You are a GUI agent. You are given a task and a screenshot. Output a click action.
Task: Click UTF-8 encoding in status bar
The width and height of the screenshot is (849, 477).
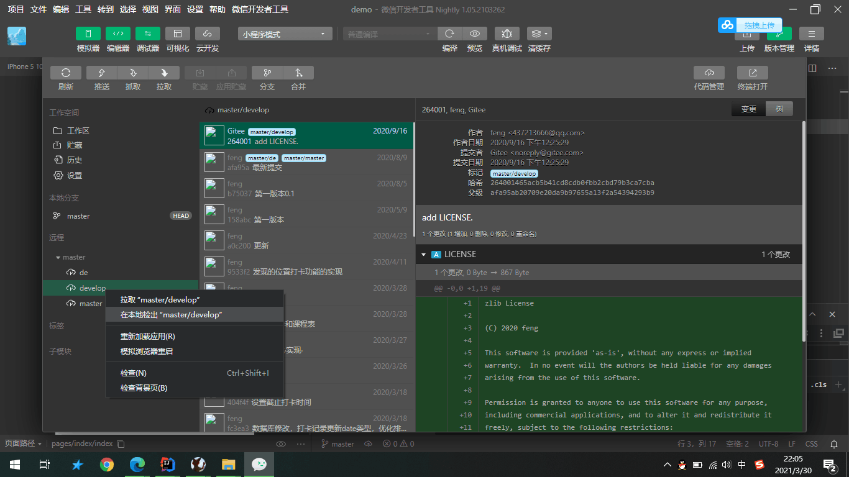(768, 444)
